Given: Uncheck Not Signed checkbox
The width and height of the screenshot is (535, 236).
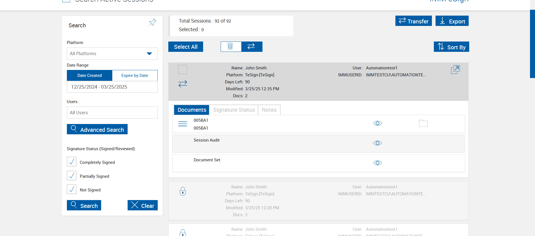Looking at the screenshot, I should click(72, 189).
